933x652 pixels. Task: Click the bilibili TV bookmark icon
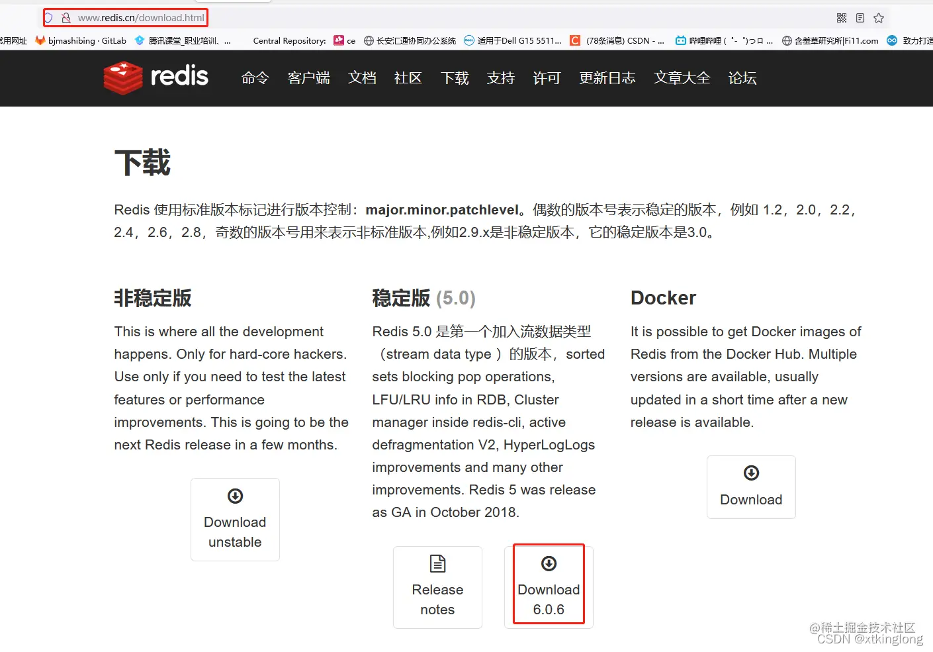pyautogui.click(x=680, y=40)
